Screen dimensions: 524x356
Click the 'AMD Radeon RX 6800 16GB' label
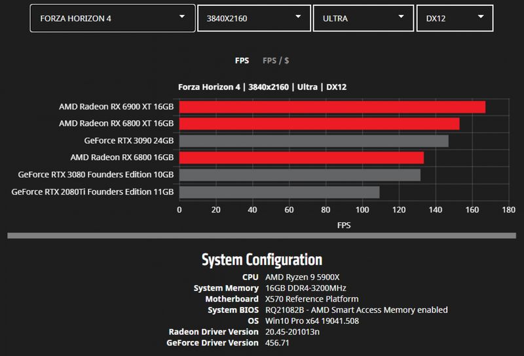click(122, 157)
